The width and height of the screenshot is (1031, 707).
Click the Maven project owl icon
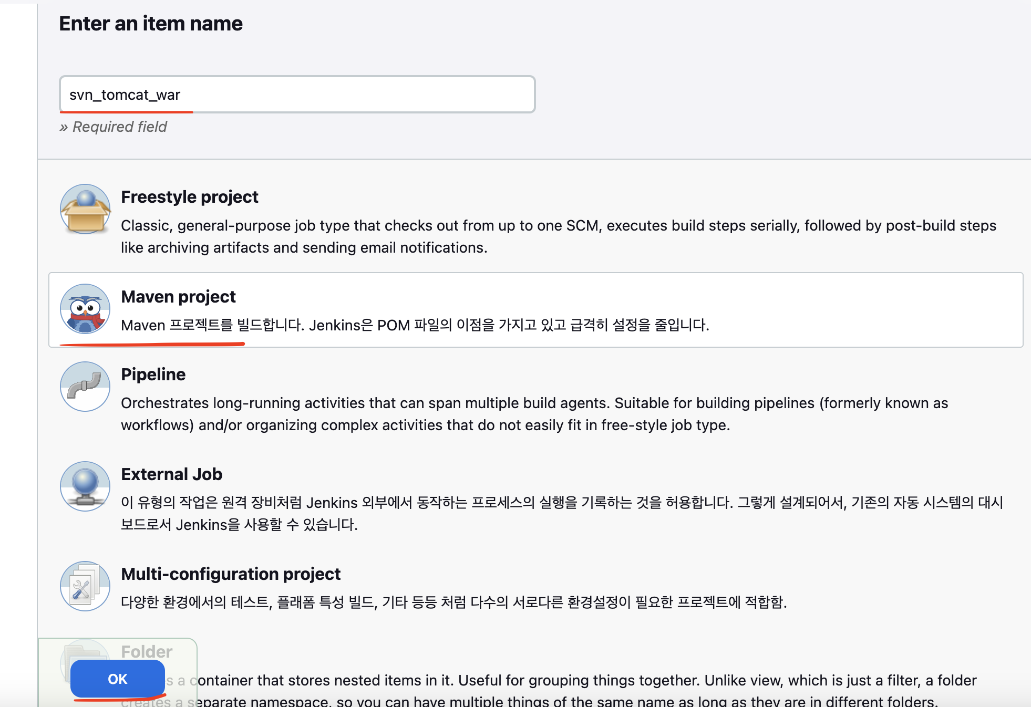coord(85,309)
